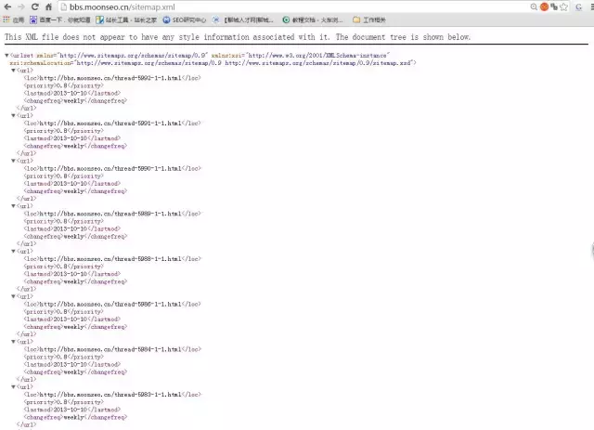Click the priority 0.8 line under thread-5989
This screenshot has width=594, height=430.
64,221
